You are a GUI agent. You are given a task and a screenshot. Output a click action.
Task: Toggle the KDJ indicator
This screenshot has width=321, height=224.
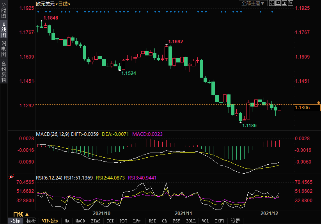click(123, 221)
